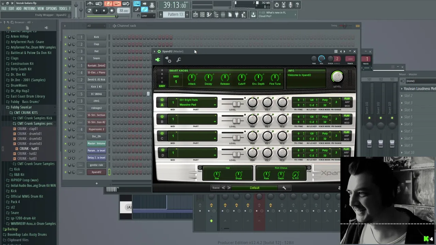Screen dimensions: 436x245
Task: Open the PATTERNS menu
Action: (x=29, y=9)
